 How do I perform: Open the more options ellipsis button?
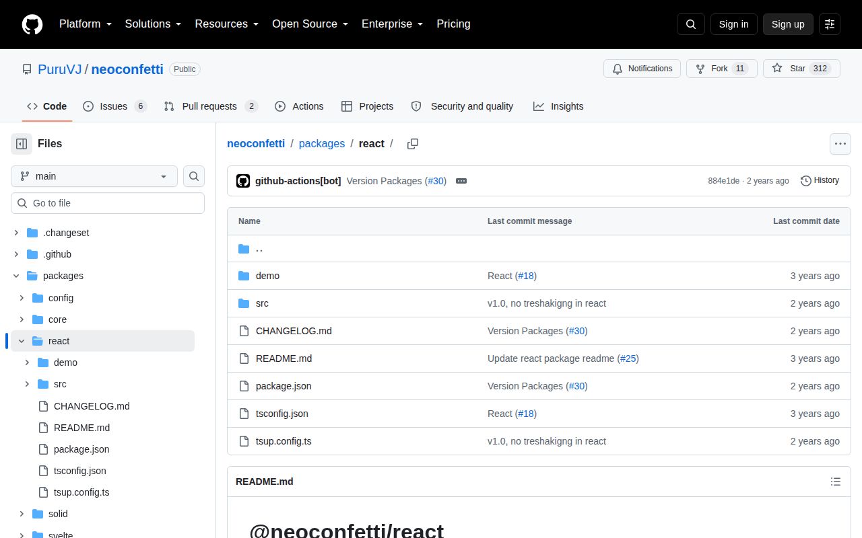(840, 143)
